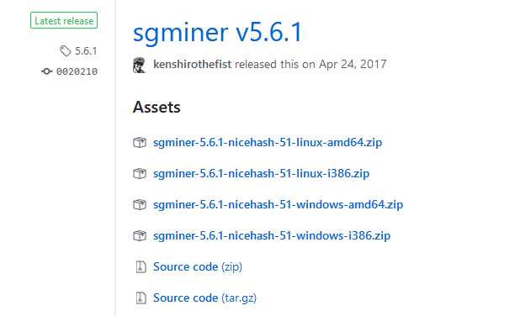Visit the kenshirothefist profile link
Image resolution: width=520 pixels, height=316 pixels.
point(192,64)
